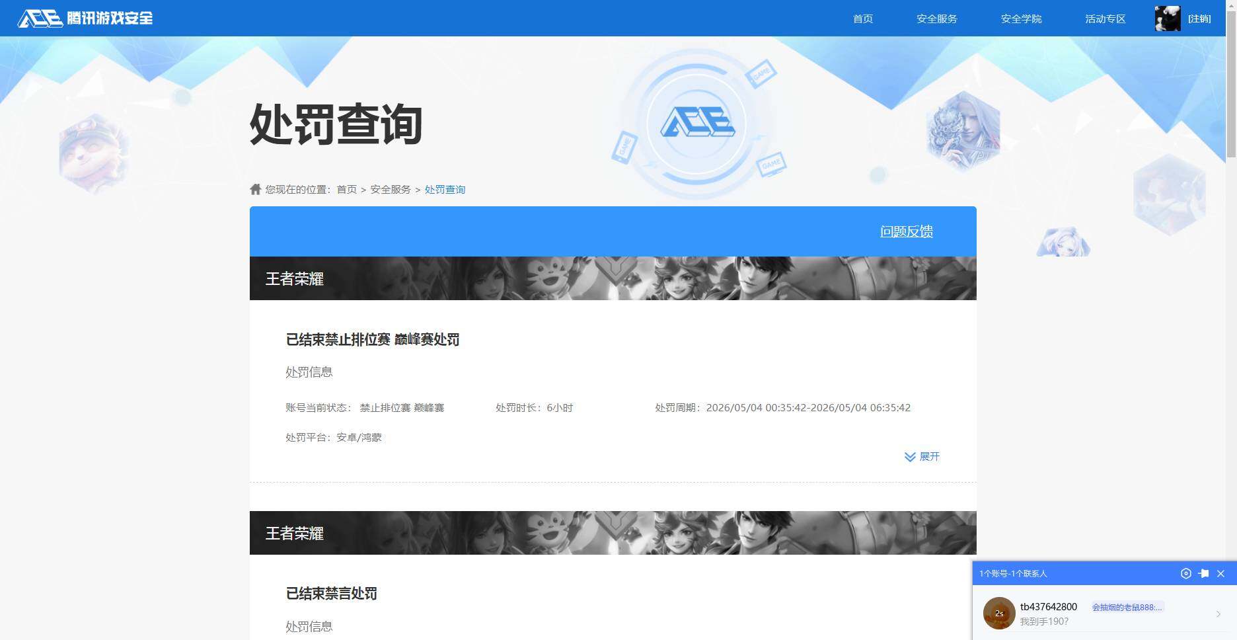This screenshot has width=1237, height=640.
Task: Click the ACE 腾讯游戏安全 logo
Action: coord(85,18)
